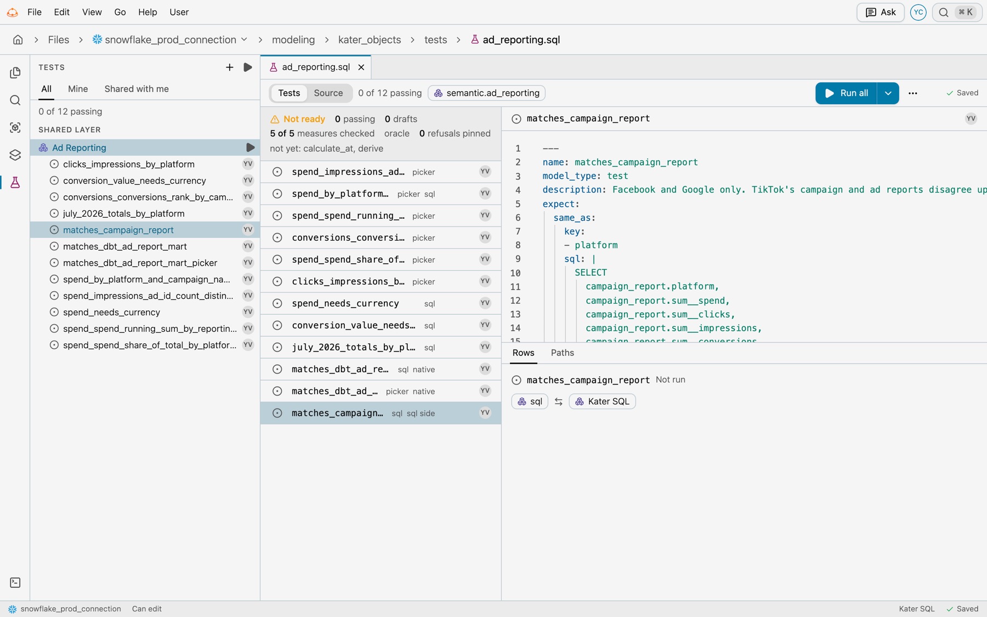Select the Shared with me tab
The width and height of the screenshot is (987, 617).
137,89
